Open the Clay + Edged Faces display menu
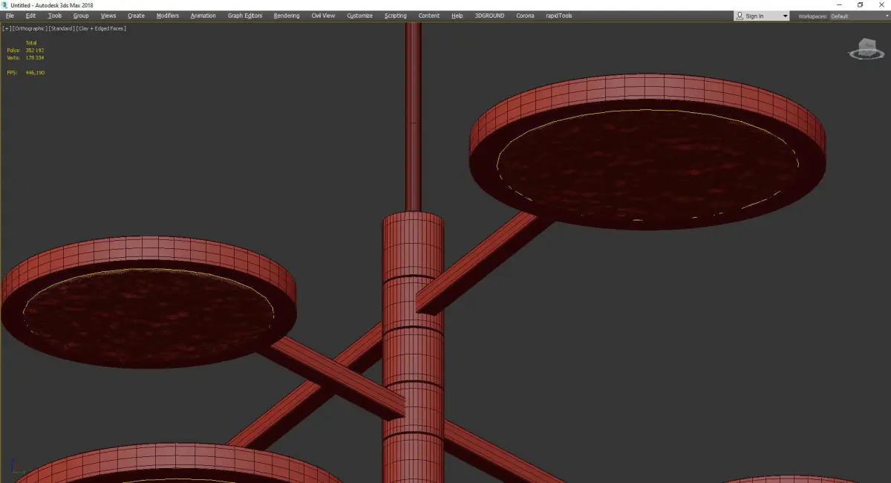This screenshot has width=891, height=483. point(100,28)
